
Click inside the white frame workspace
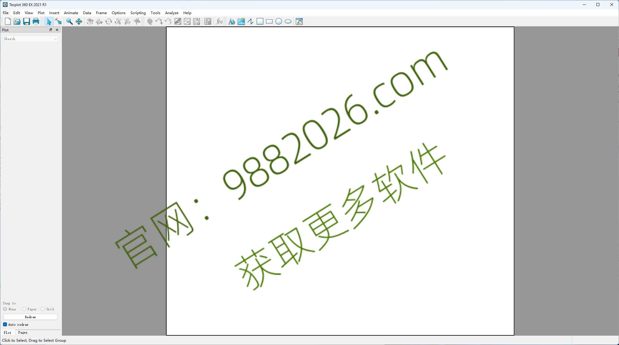click(x=340, y=181)
